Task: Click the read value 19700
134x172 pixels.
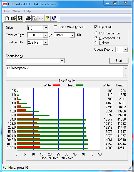Action: [122, 115]
